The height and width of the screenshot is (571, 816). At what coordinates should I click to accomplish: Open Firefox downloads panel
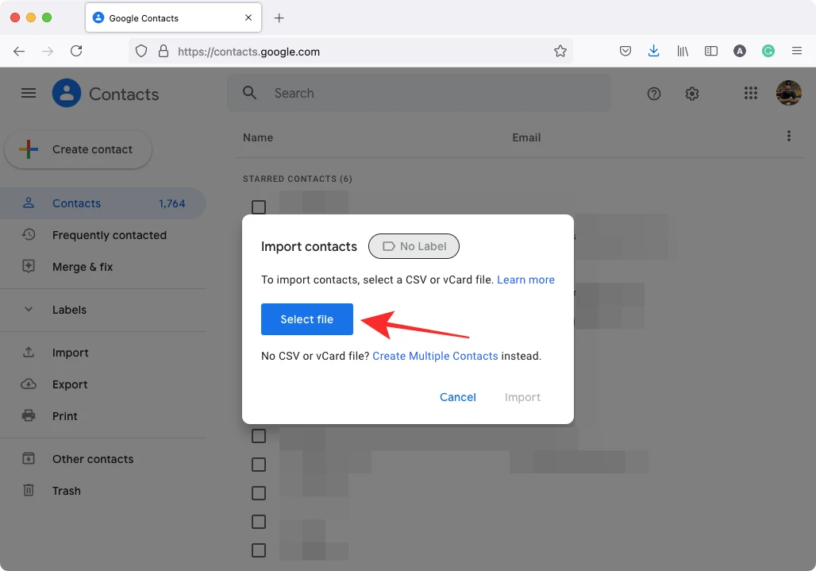pos(653,51)
